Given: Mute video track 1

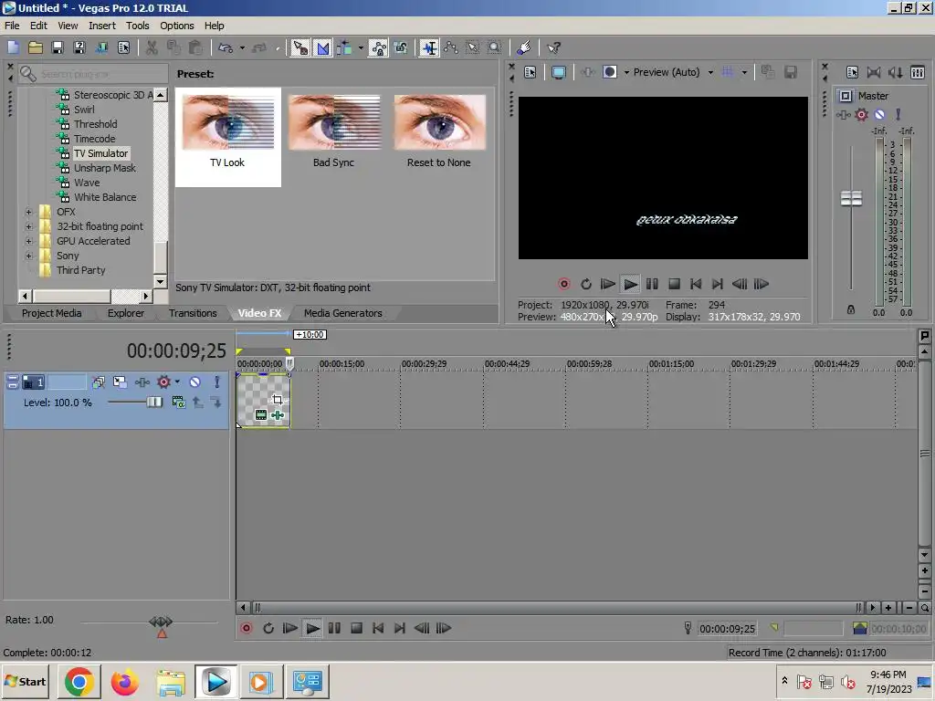Looking at the screenshot, I should pos(195,382).
